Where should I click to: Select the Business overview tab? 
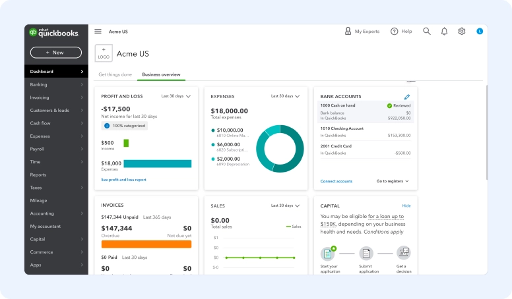click(161, 74)
